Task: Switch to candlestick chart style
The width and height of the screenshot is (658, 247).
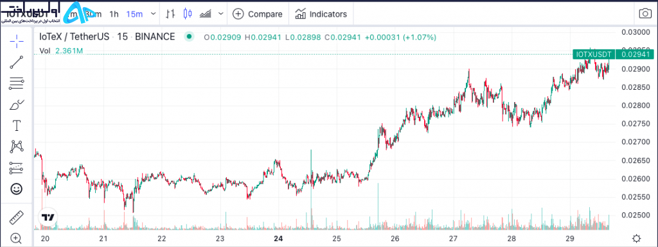Action: point(188,14)
